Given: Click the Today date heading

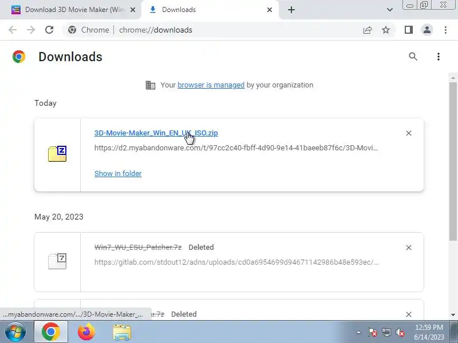Looking at the screenshot, I should click(45, 103).
